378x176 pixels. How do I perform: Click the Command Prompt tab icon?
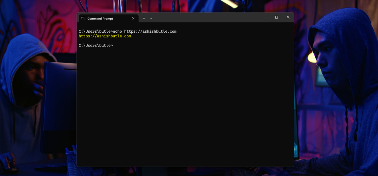coord(83,19)
